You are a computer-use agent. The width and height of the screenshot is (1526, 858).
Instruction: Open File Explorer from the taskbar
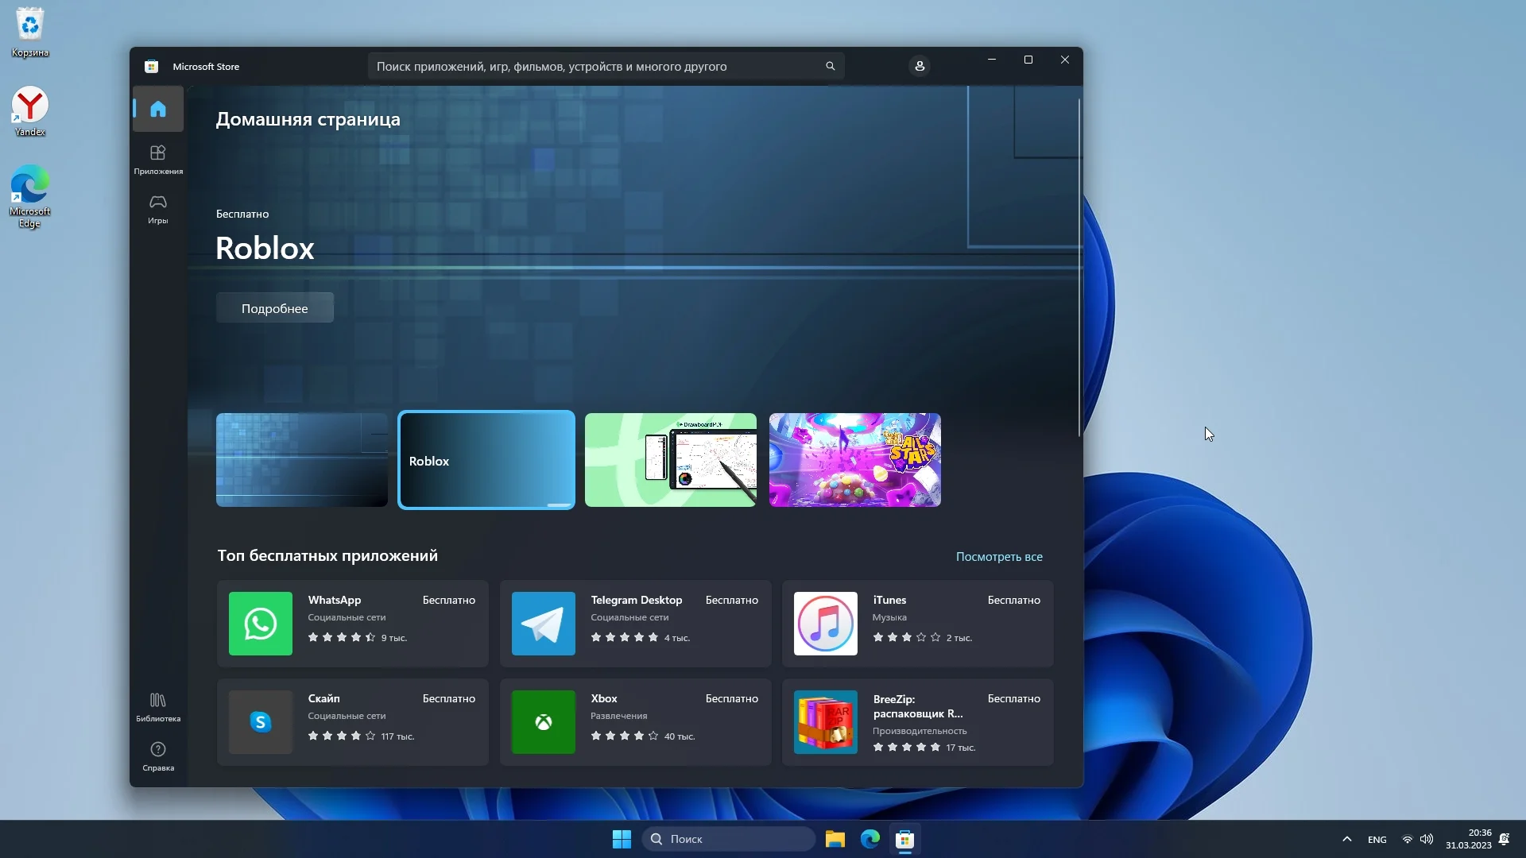pyautogui.click(x=835, y=839)
